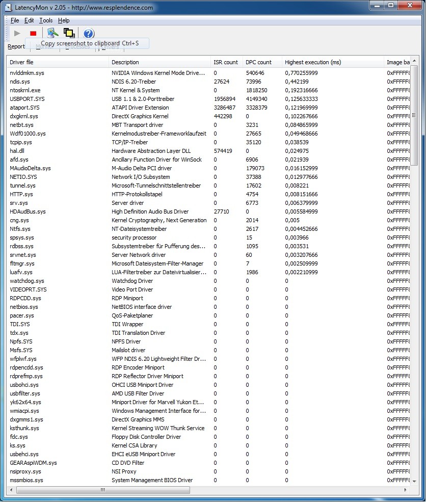Stop monitoring with the red stop button
This screenshot has height=502, width=426.
[33, 33]
